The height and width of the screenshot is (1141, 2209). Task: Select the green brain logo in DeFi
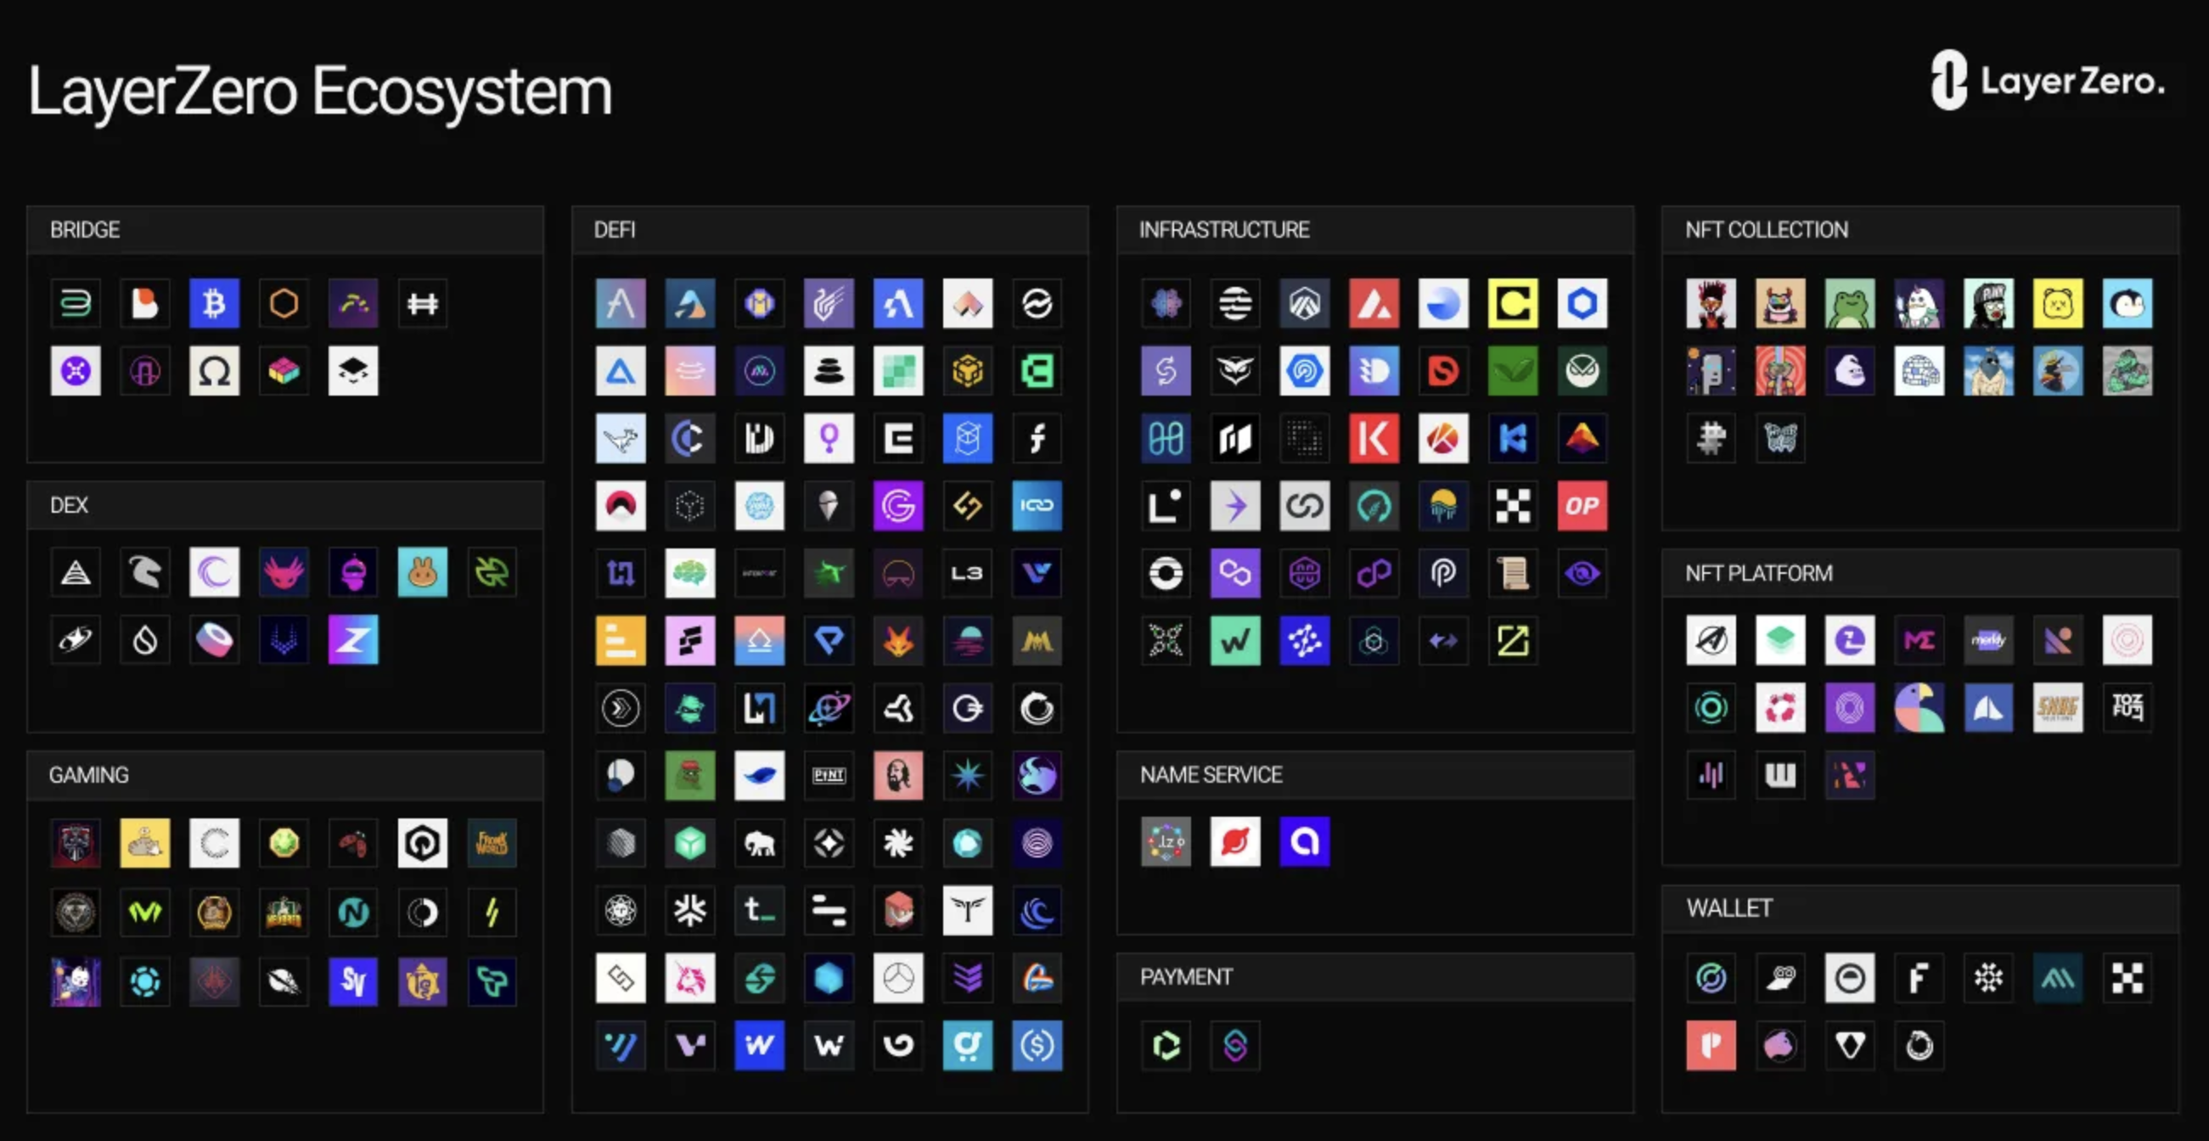(689, 573)
